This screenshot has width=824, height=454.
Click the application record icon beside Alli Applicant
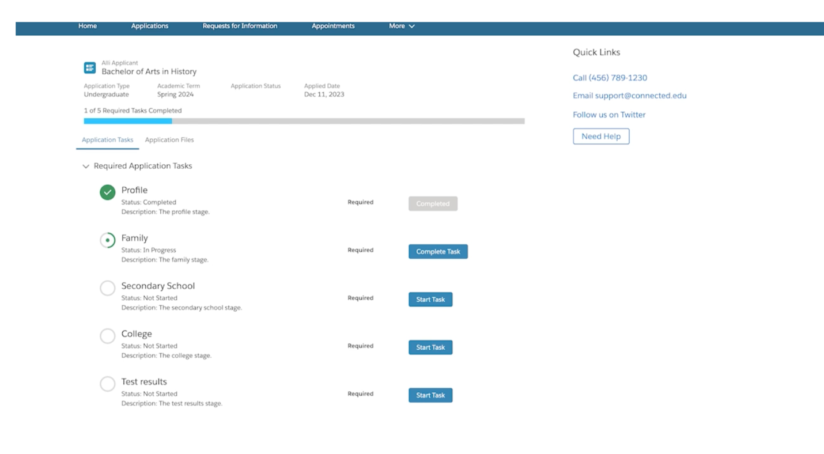point(90,68)
